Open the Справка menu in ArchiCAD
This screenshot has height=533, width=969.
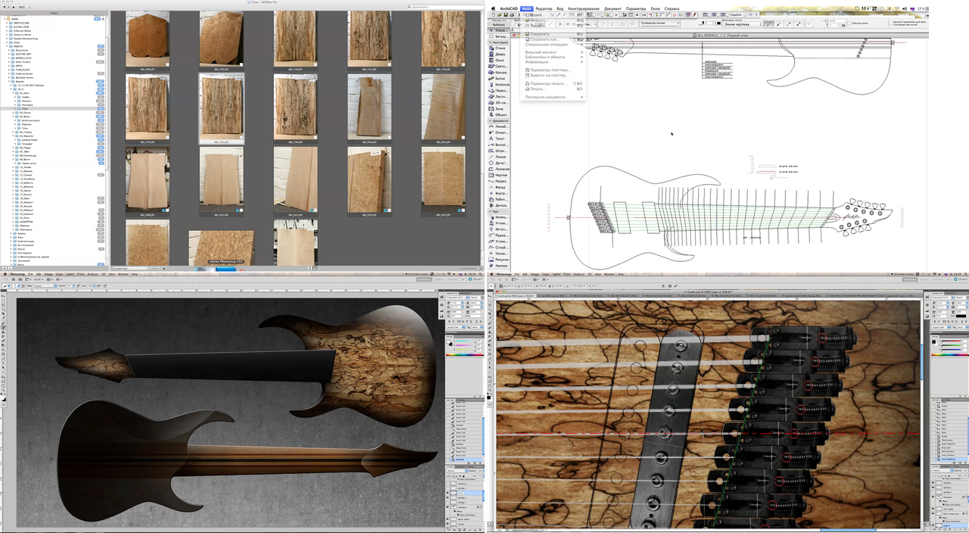pos(671,8)
